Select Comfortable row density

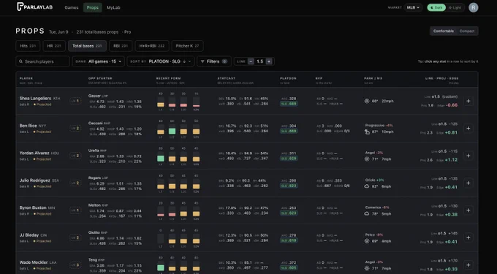click(444, 31)
